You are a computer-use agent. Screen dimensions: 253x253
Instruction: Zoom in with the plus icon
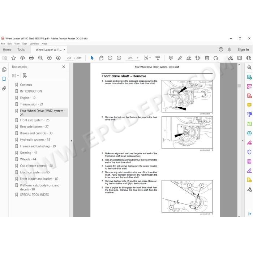(119, 58)
